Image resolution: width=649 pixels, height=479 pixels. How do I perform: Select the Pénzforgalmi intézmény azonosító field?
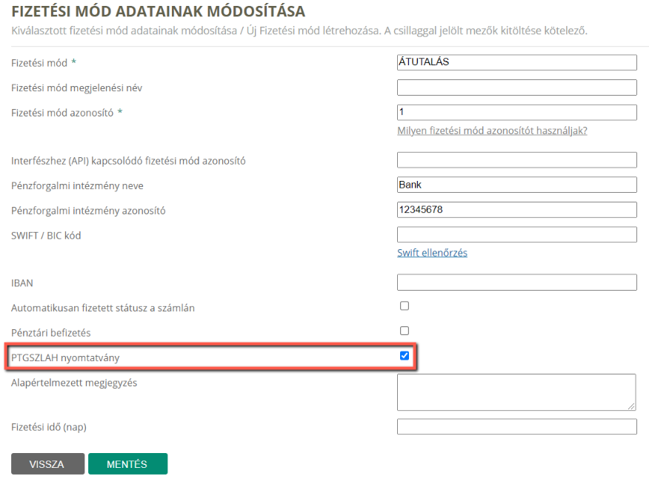[516, 210]
